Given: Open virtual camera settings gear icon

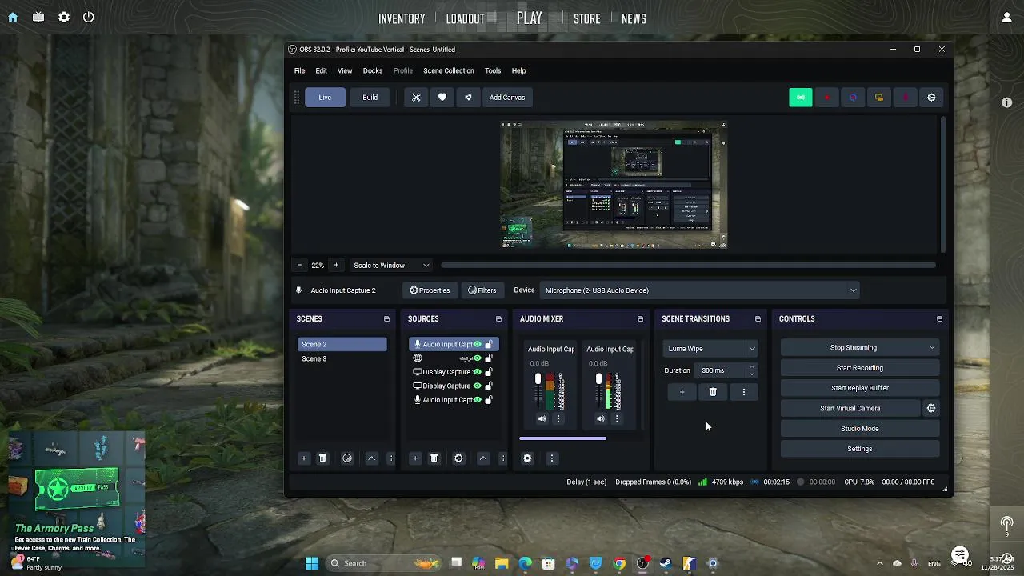Looking at the screenshot, I should [x=931, y=408].
